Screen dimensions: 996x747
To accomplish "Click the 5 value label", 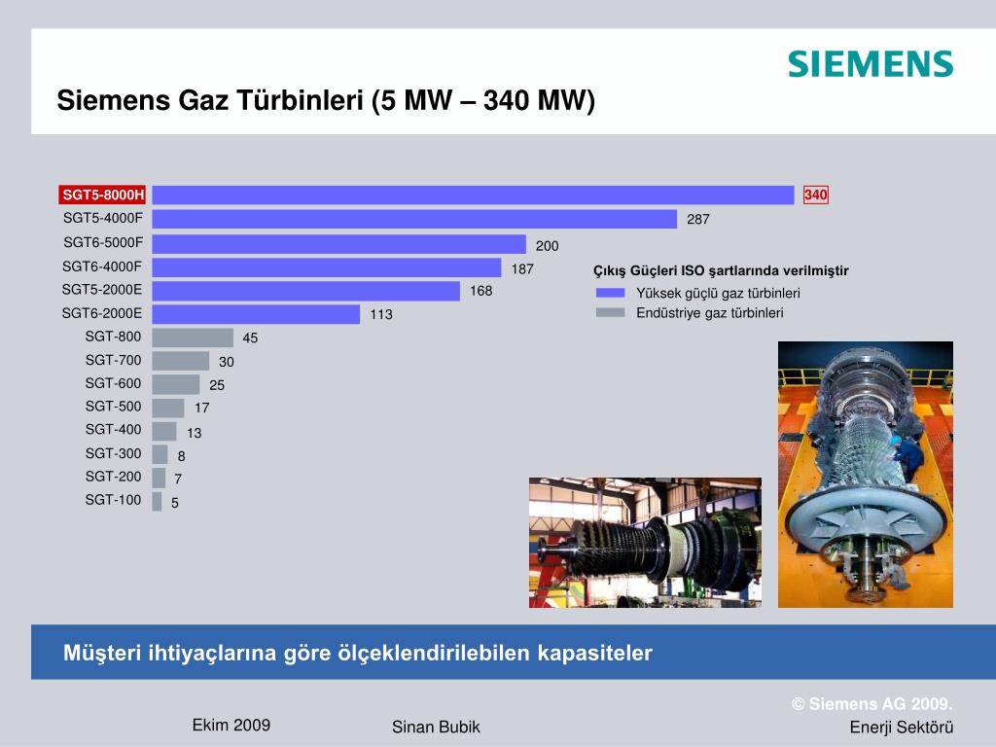I will click(175, 503).
